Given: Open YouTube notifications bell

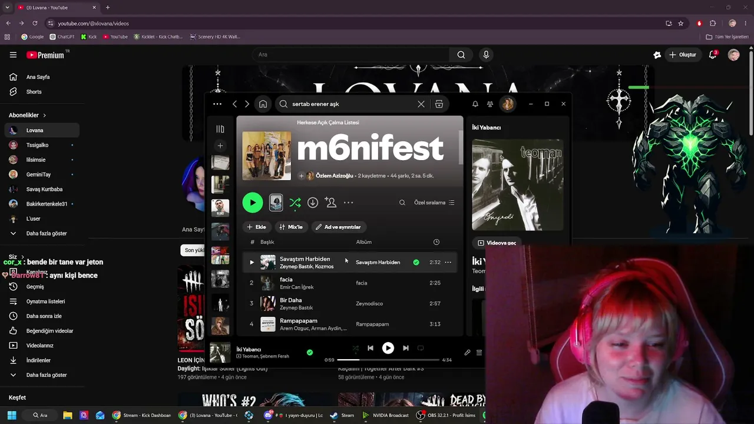Looking at the screenshot, I should pyautogui.click(x=713, y=55).
